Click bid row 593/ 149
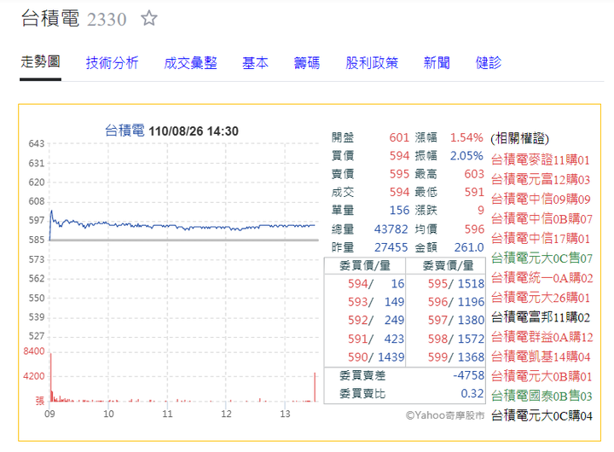Screen dimensions: 614x452 coord(376,302)
